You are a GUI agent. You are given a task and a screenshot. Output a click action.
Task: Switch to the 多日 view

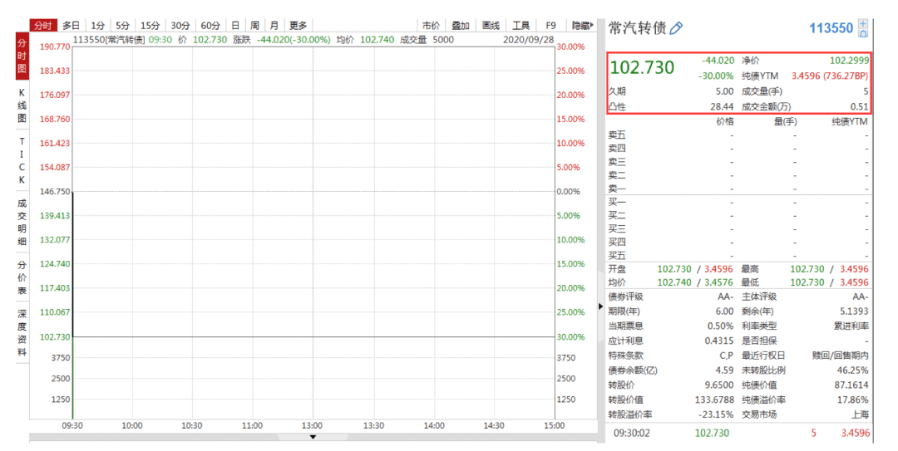click(72, 25)
